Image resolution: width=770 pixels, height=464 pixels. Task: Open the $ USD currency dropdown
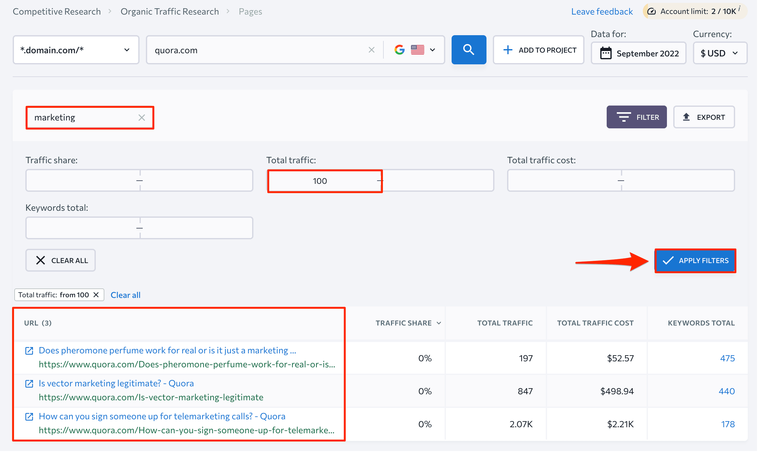click(x=720, y=53)
